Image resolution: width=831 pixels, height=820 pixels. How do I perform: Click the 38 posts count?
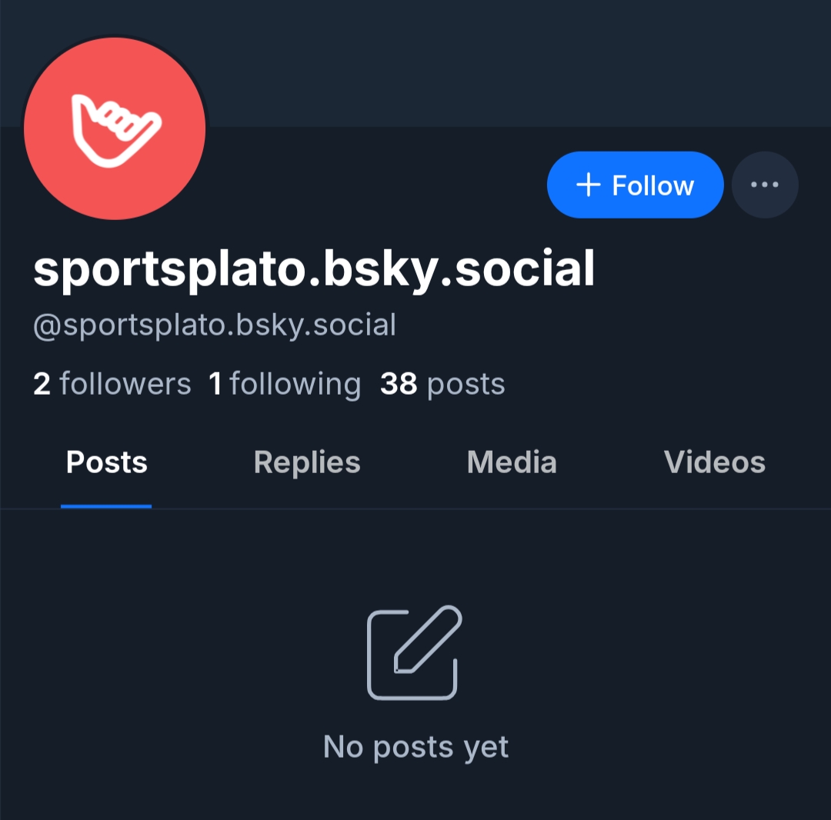[442, 384]
